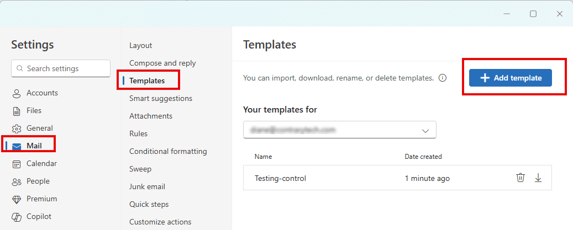Open Junk email settings
This screenshot has height=230, width=573.
pos(147,186)
